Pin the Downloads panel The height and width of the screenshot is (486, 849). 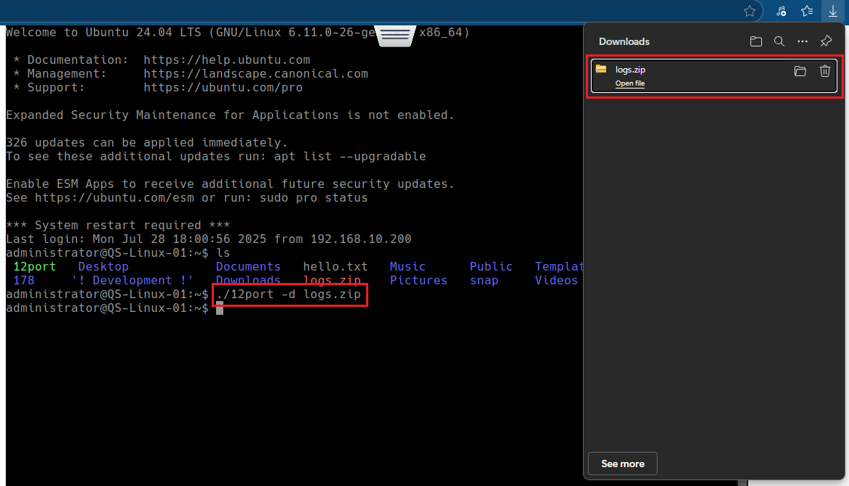pyautogui.click(x=826, y=41)
